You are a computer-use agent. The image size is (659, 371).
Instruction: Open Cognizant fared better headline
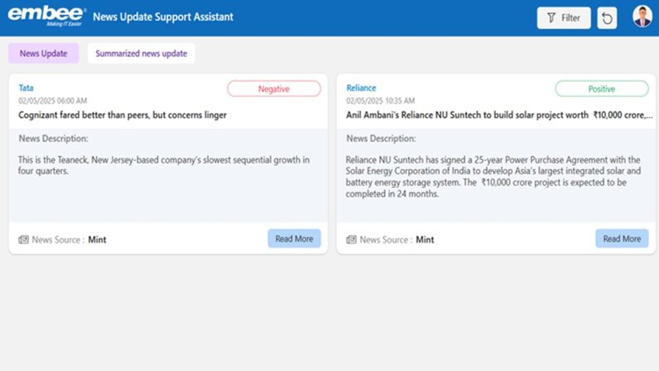tap(123, 115)
